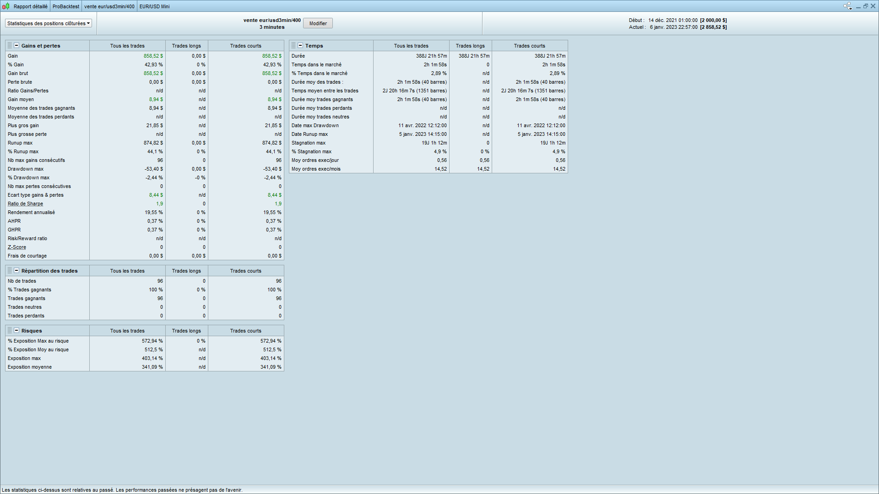Click the Répartition des trades drag handle
This screenshot has width=879, height=494.
point(10,271)
